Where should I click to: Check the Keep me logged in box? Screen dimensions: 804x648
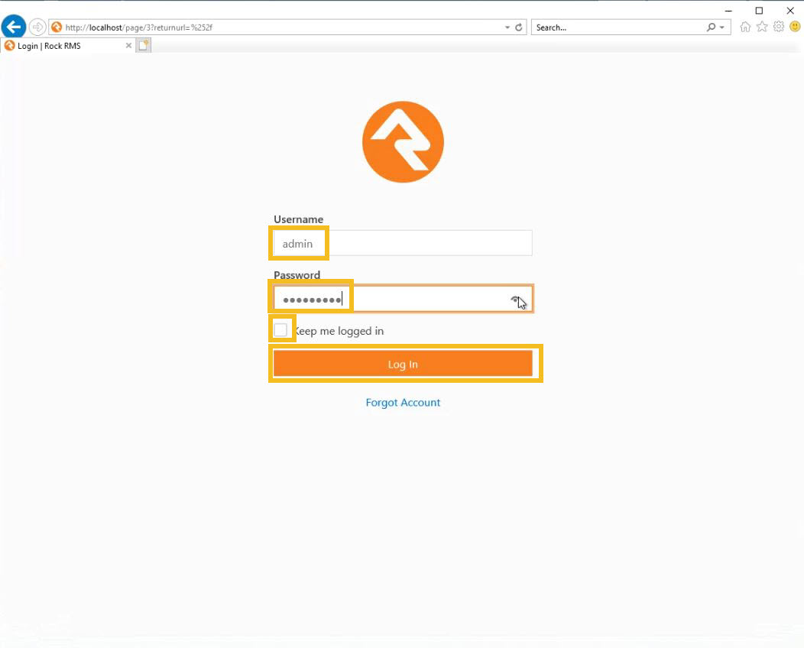point(280,329)
